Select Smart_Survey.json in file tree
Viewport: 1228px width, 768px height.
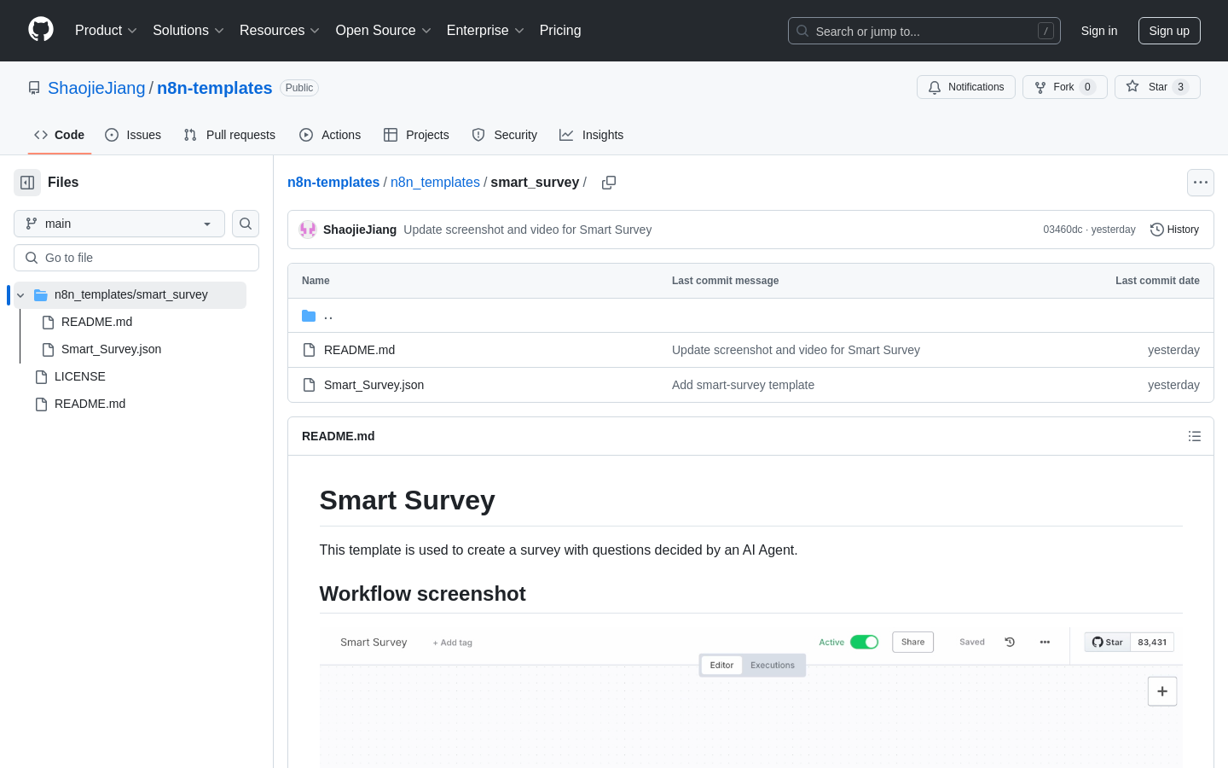coord(111,349)
